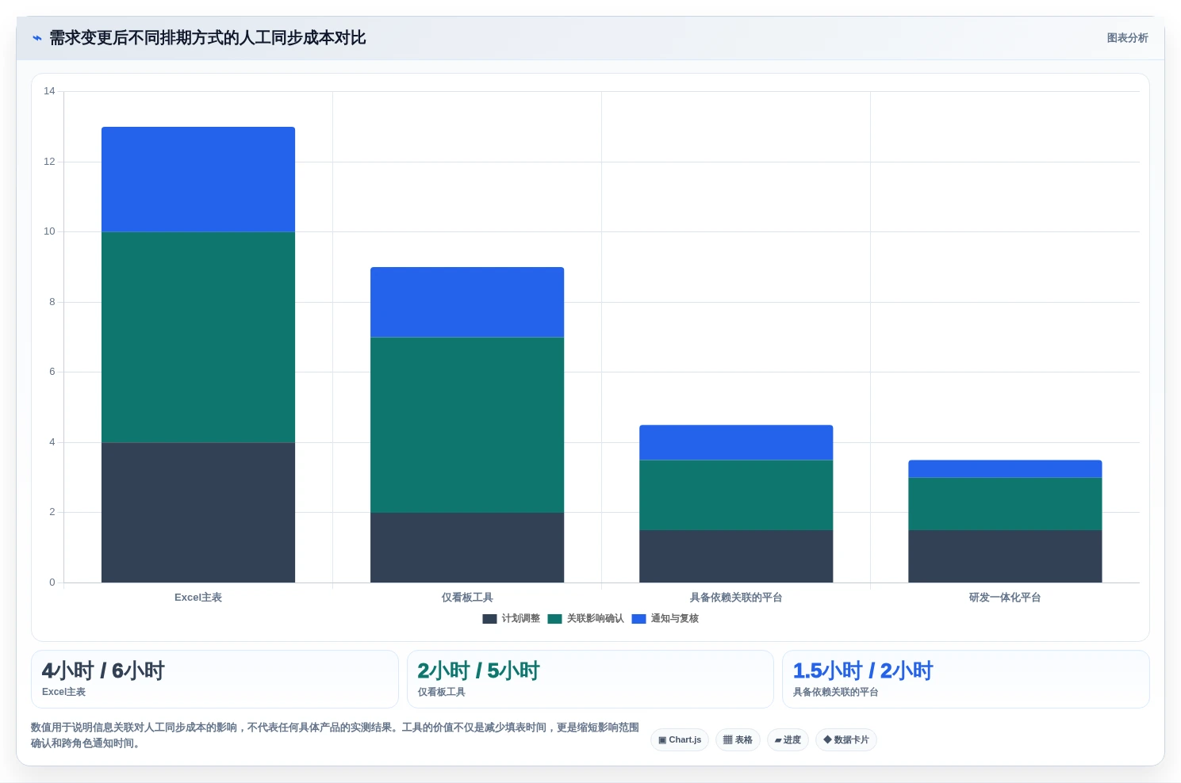Click the lightning icon beside the chart title
Image resolution: width=1181 pixels, height=783 pixels.
[36, 38]
